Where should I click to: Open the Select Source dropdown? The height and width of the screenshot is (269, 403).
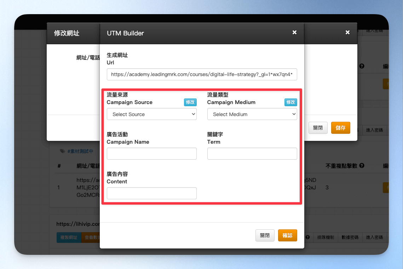152,114
